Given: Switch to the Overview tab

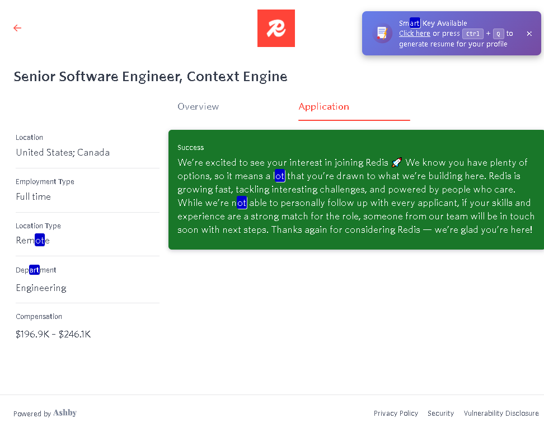Looking at the screenshot, I should [198, 106].
